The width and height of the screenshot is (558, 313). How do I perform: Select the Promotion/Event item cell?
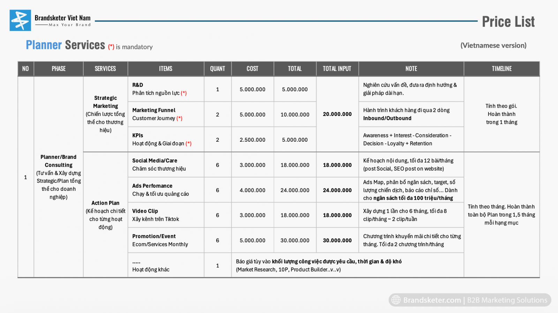[x=160, y=240]
